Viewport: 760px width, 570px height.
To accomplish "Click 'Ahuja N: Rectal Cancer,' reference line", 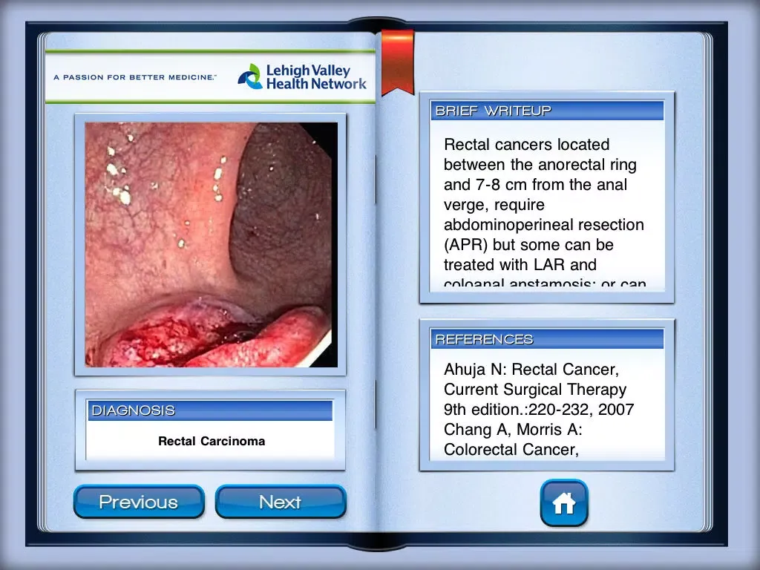I will pyautogui.click(x=531, y=370).
